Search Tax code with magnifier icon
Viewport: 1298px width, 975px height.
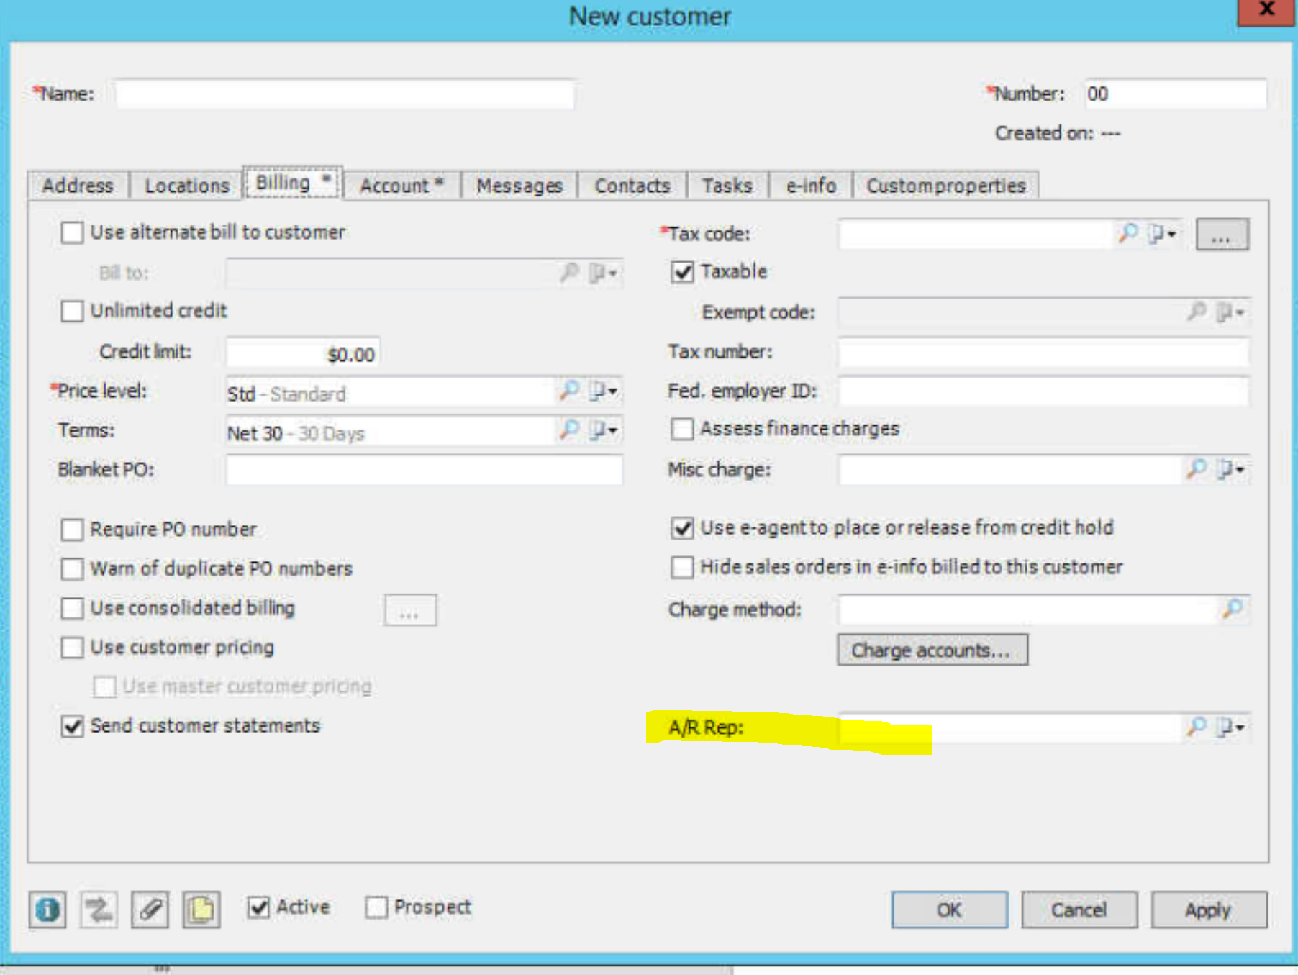pos(1127,234)
